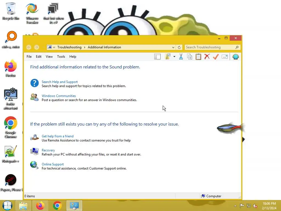The width and height of the screenshot is (281, 211).
Task: Click the Cut scissors icon
Action: pyautogui.click(x=181, y=57)
